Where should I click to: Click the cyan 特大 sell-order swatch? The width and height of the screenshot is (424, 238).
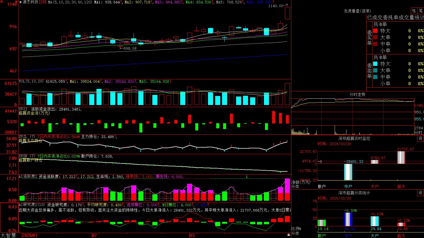click(375, 64)
